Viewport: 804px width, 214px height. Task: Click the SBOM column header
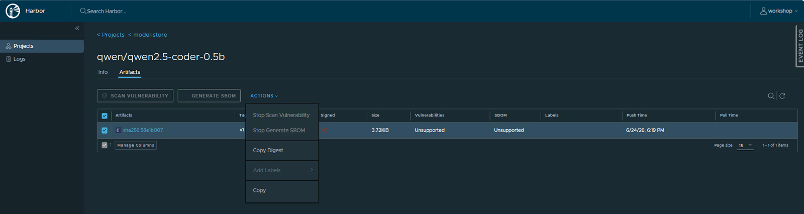tap(500, 116)
